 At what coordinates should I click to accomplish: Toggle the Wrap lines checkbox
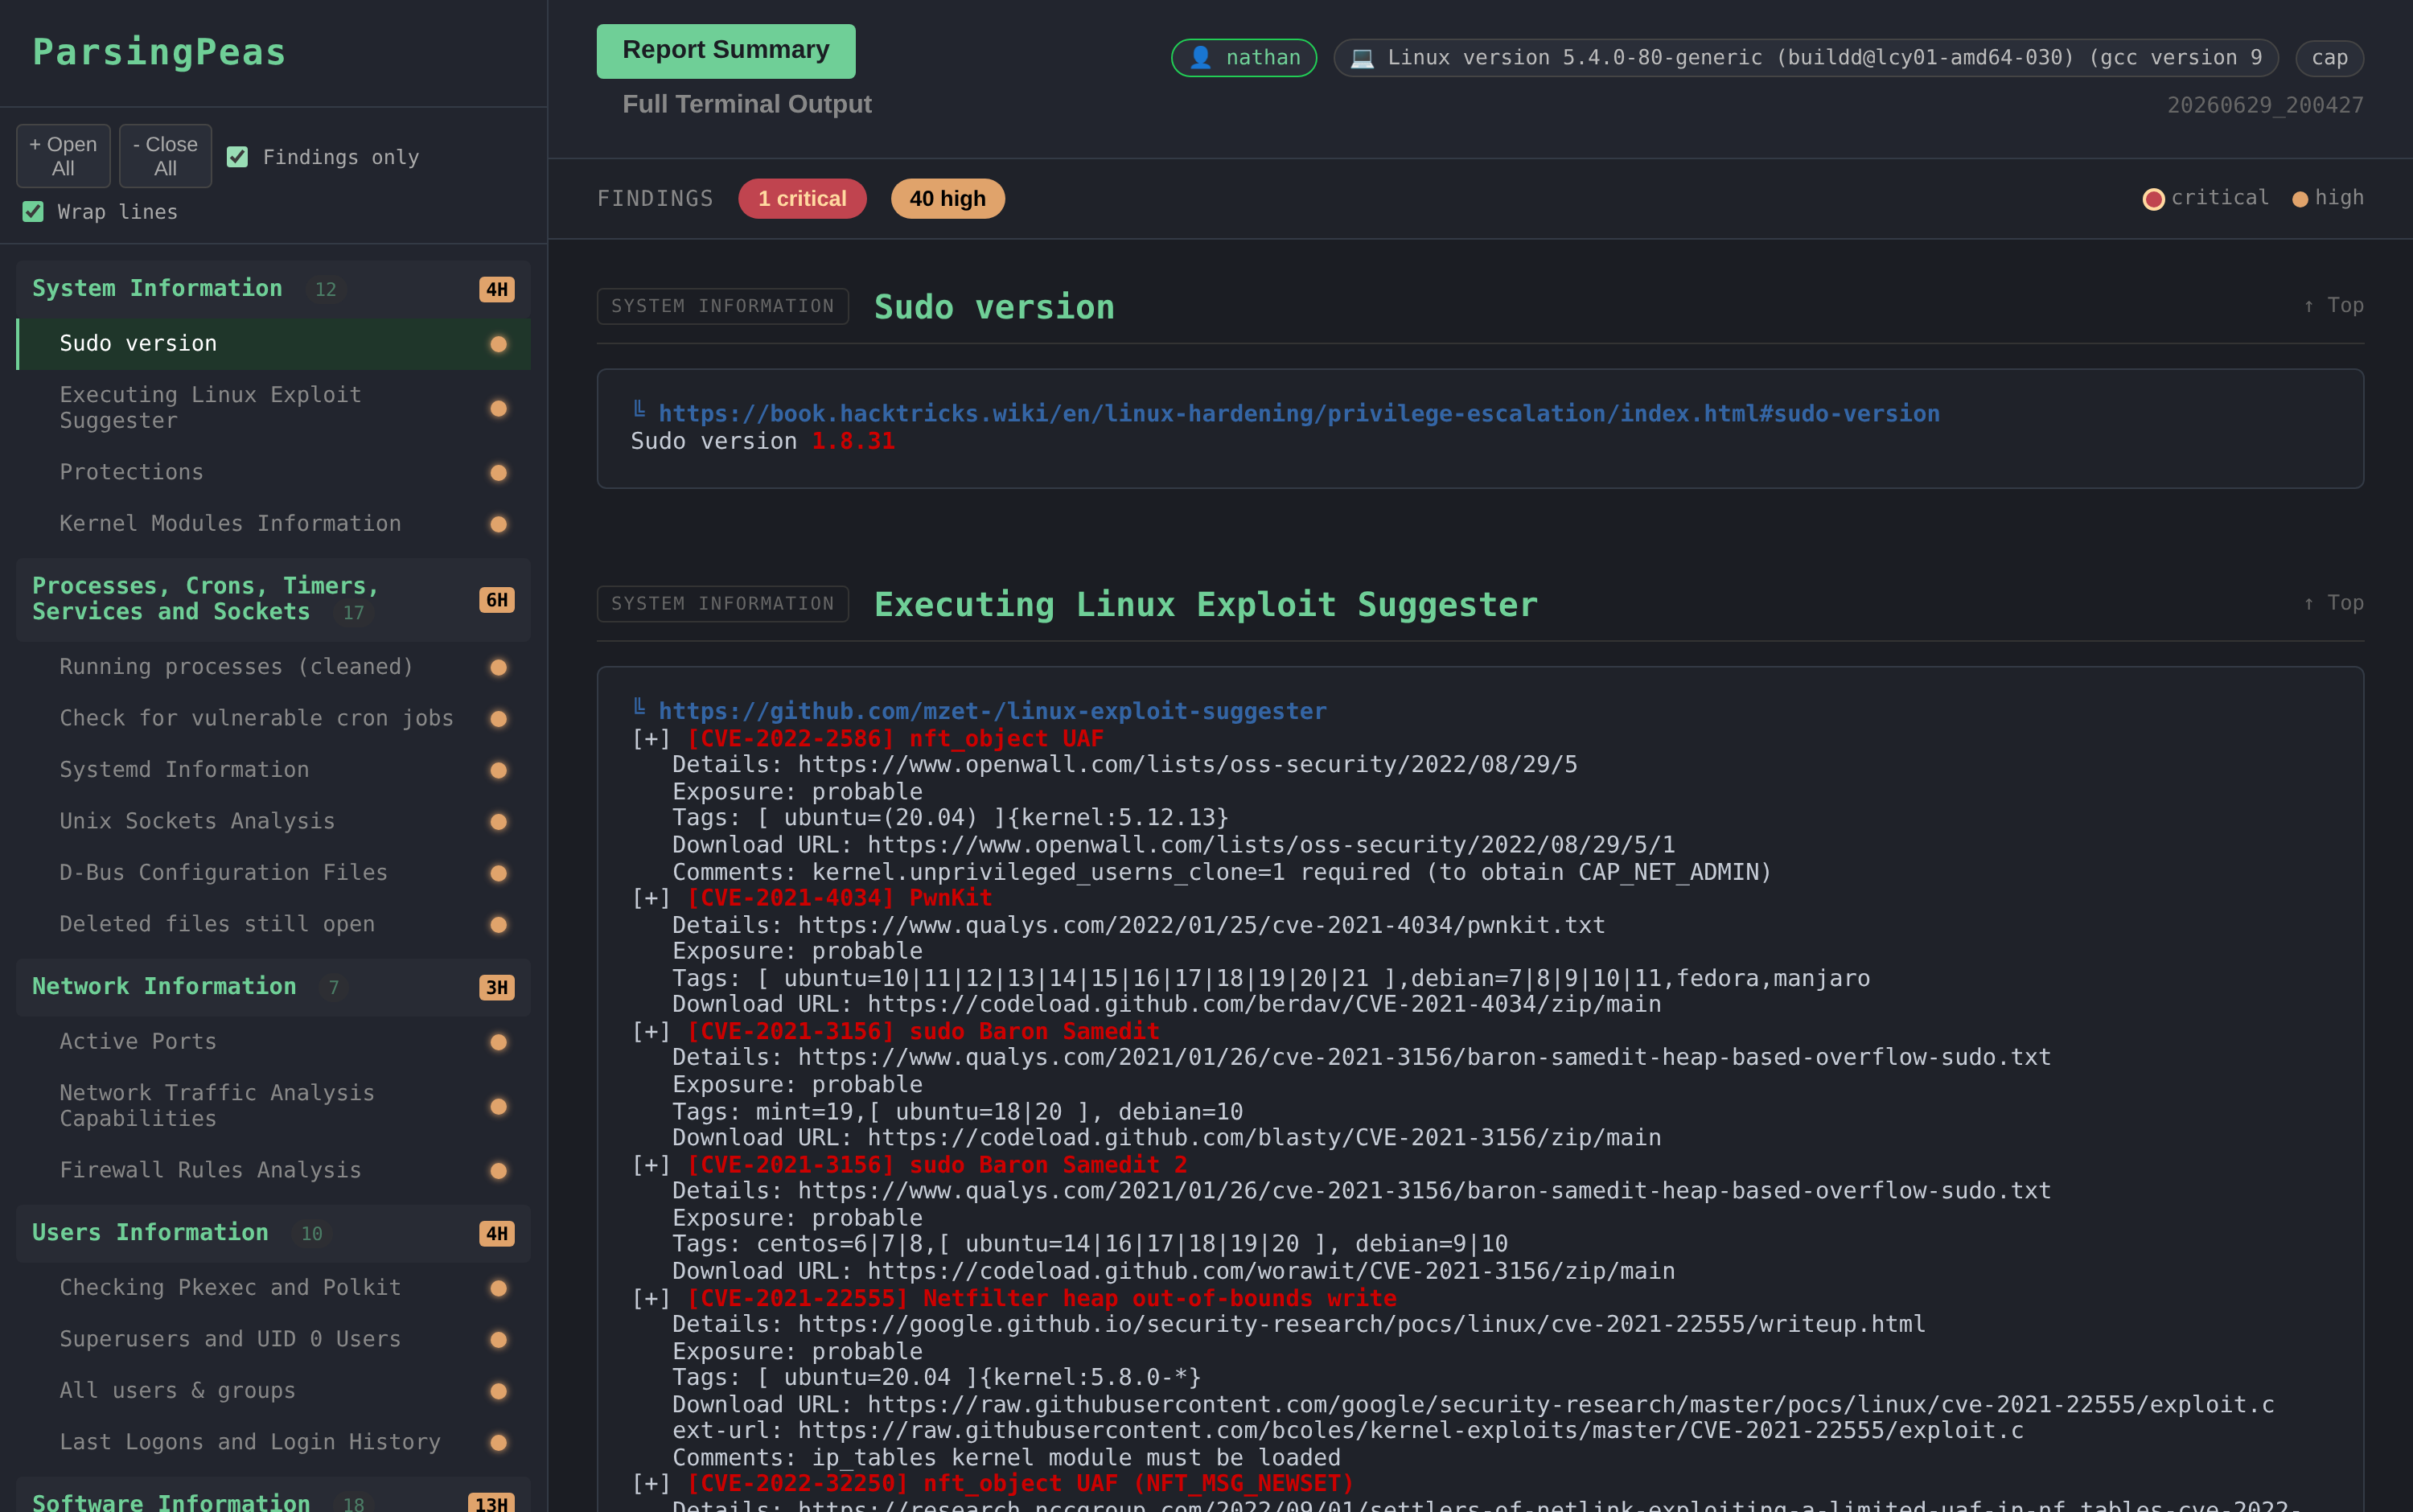[33, 212]
